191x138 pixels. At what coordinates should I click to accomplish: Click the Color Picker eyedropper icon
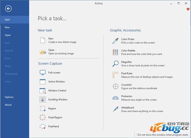coord(115,41)
